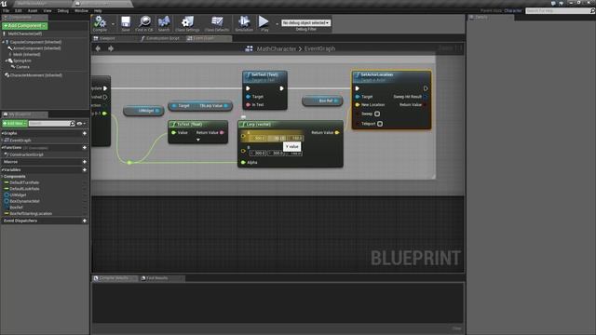Click the My Blueprint search field
Image resolution: width=596 pixels, height=335 pixels.
49,124
